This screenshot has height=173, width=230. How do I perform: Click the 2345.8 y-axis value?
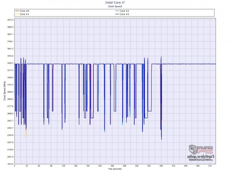[10, 135]
